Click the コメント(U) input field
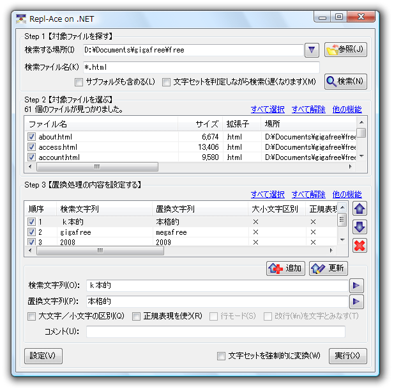This screenshot has width=394, height=391. coord(216,331)
